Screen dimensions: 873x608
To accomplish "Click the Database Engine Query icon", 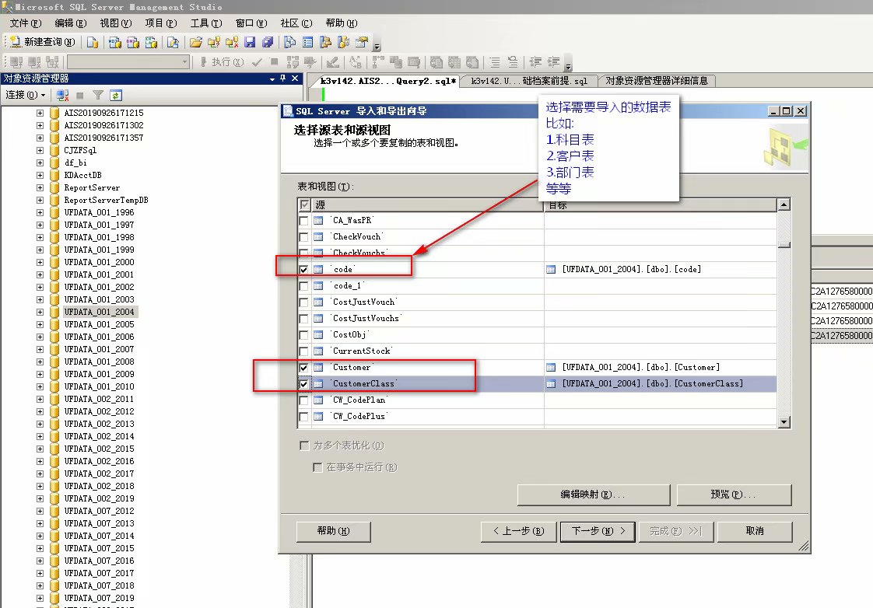I will [x=93, y=42].
